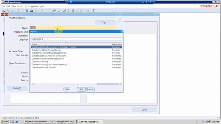Click Cancel in the Reports dialog

point(90,89)
